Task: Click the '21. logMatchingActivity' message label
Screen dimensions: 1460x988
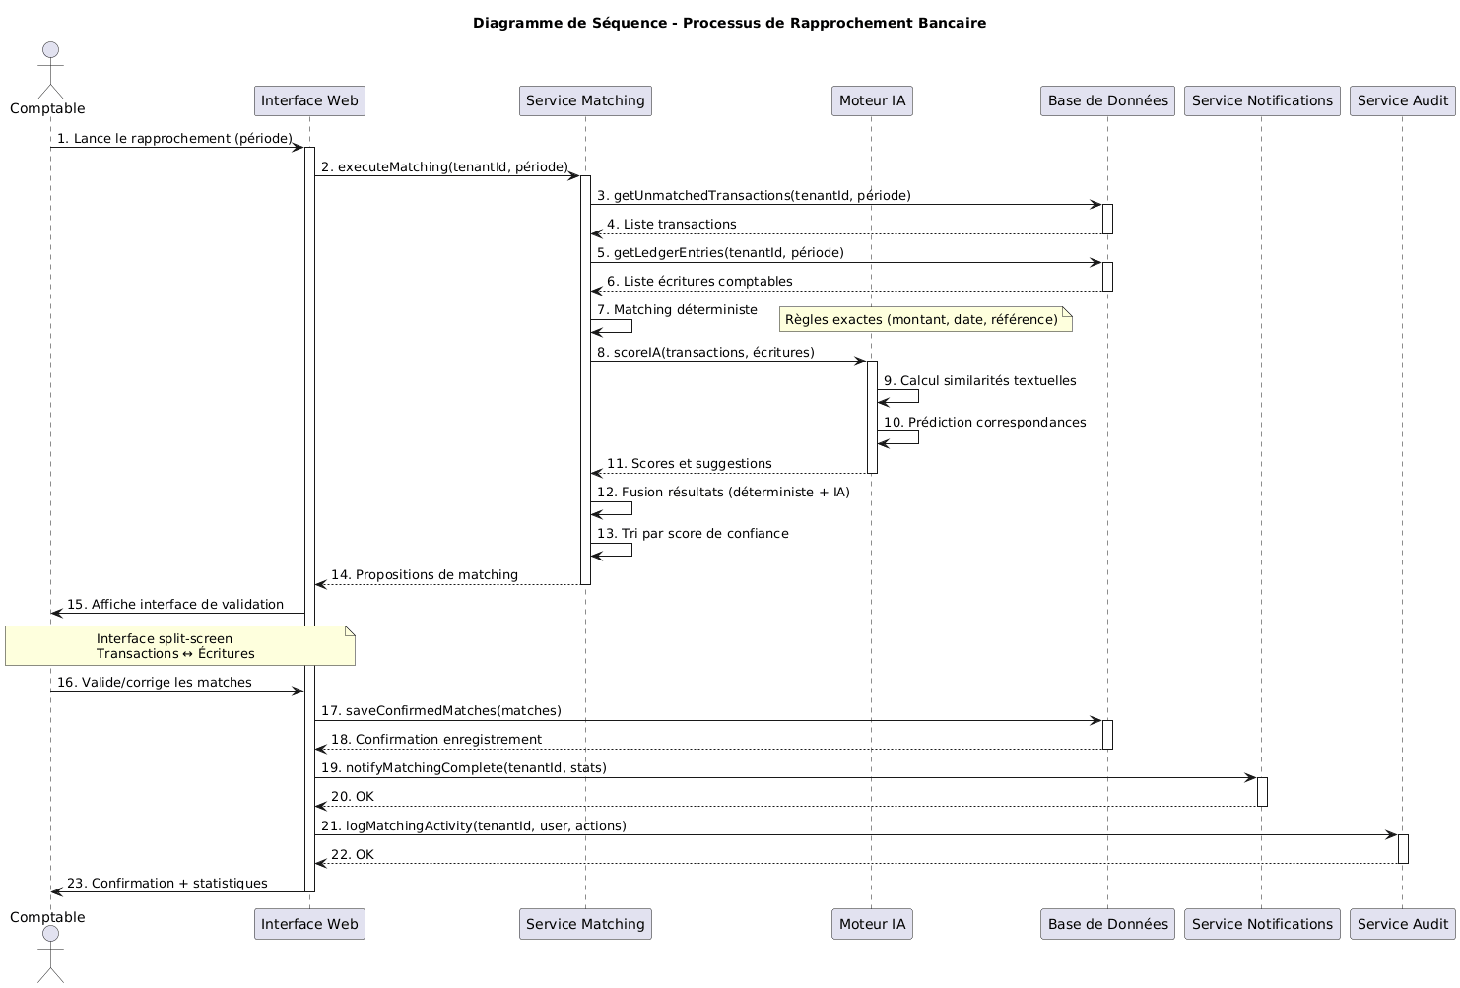Action: point(473,825)
